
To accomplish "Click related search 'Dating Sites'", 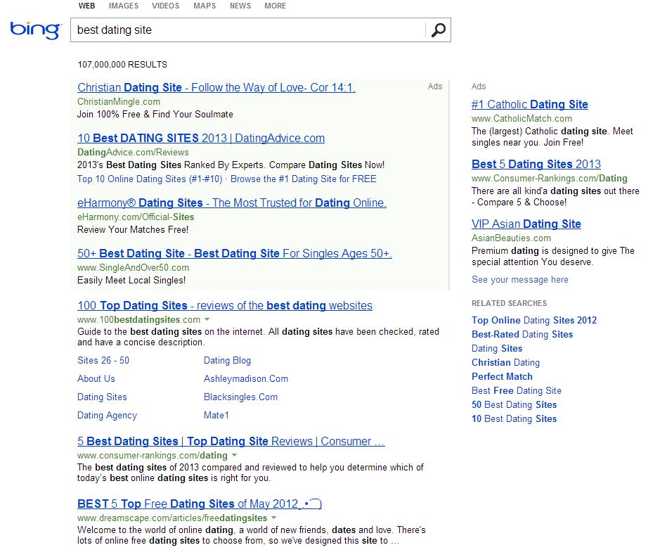I will point(497,348).
